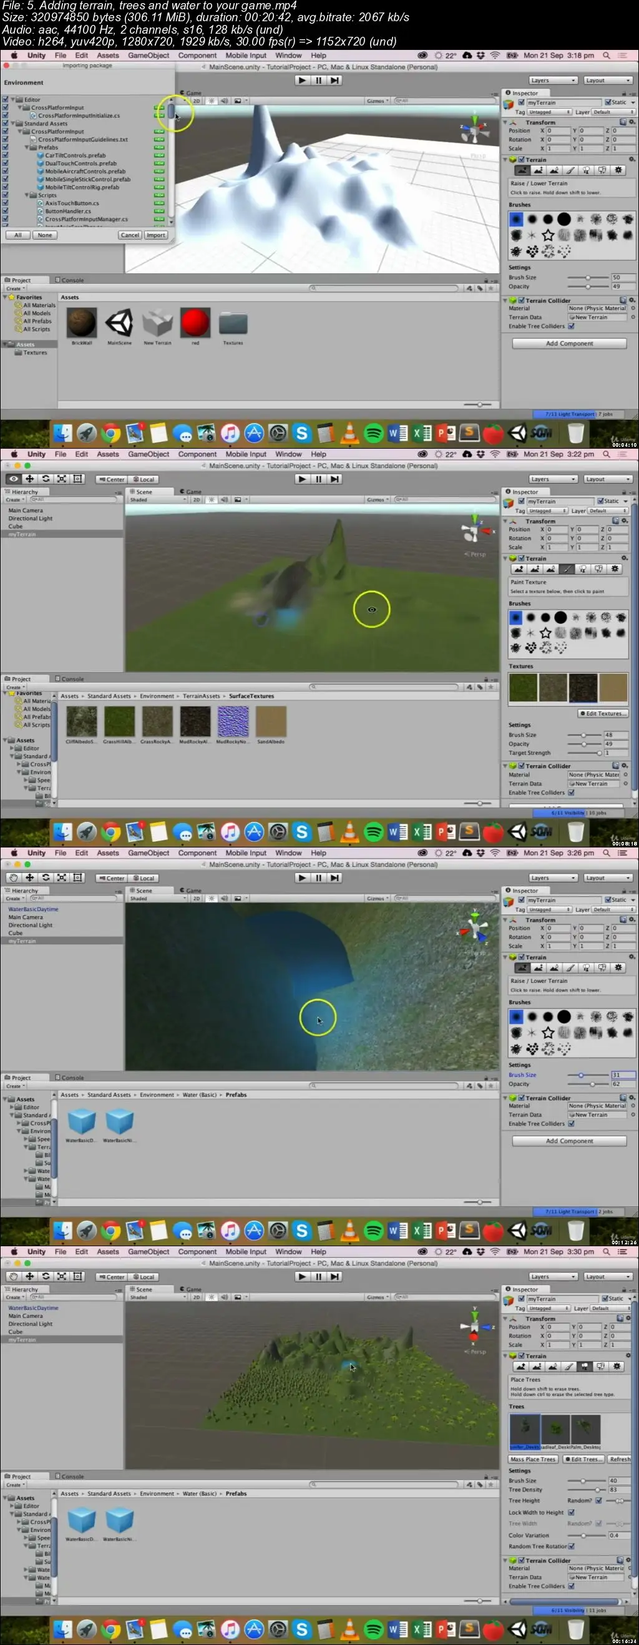Open Terrain Settings gear tool in 3:30 pm frame
Screen dimensions: 639x1645
coord(617,1367)
